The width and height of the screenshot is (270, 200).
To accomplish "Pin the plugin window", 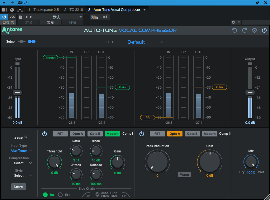I will 258,3.
